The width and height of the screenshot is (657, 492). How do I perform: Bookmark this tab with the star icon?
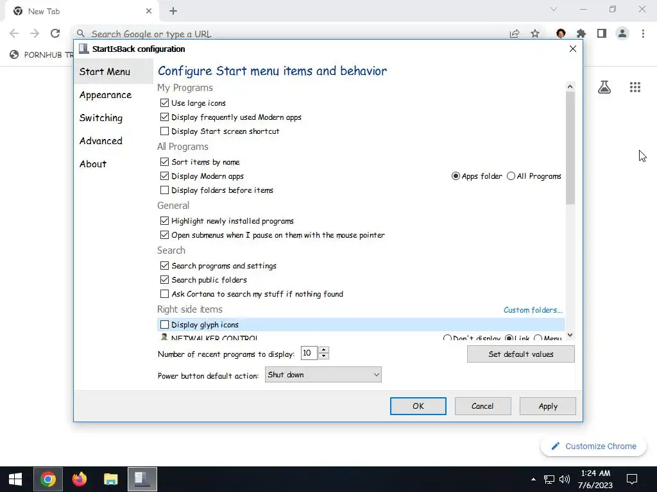click(x=535, y=34)
